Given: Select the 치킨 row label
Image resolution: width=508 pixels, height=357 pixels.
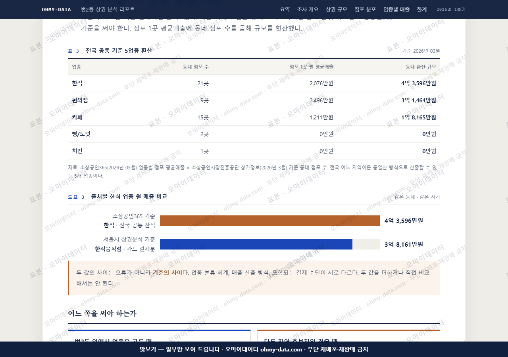Looking at the screenshot, I should [77, 151].
